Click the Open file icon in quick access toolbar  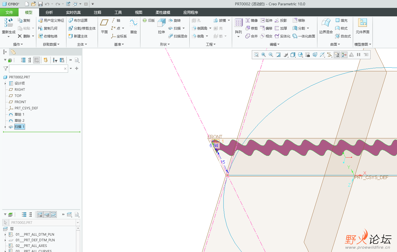tap(33, 4)
